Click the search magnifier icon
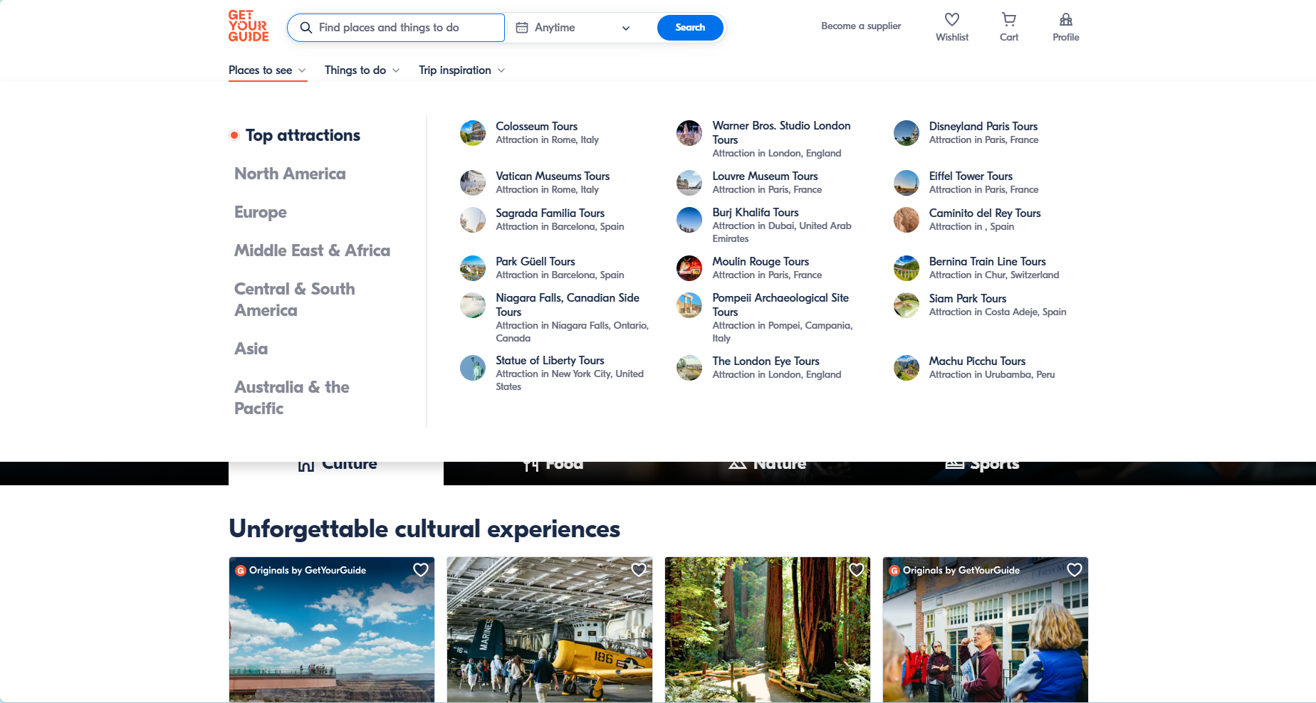Screen dimensions: 1316x703 (x=306, y=28)
